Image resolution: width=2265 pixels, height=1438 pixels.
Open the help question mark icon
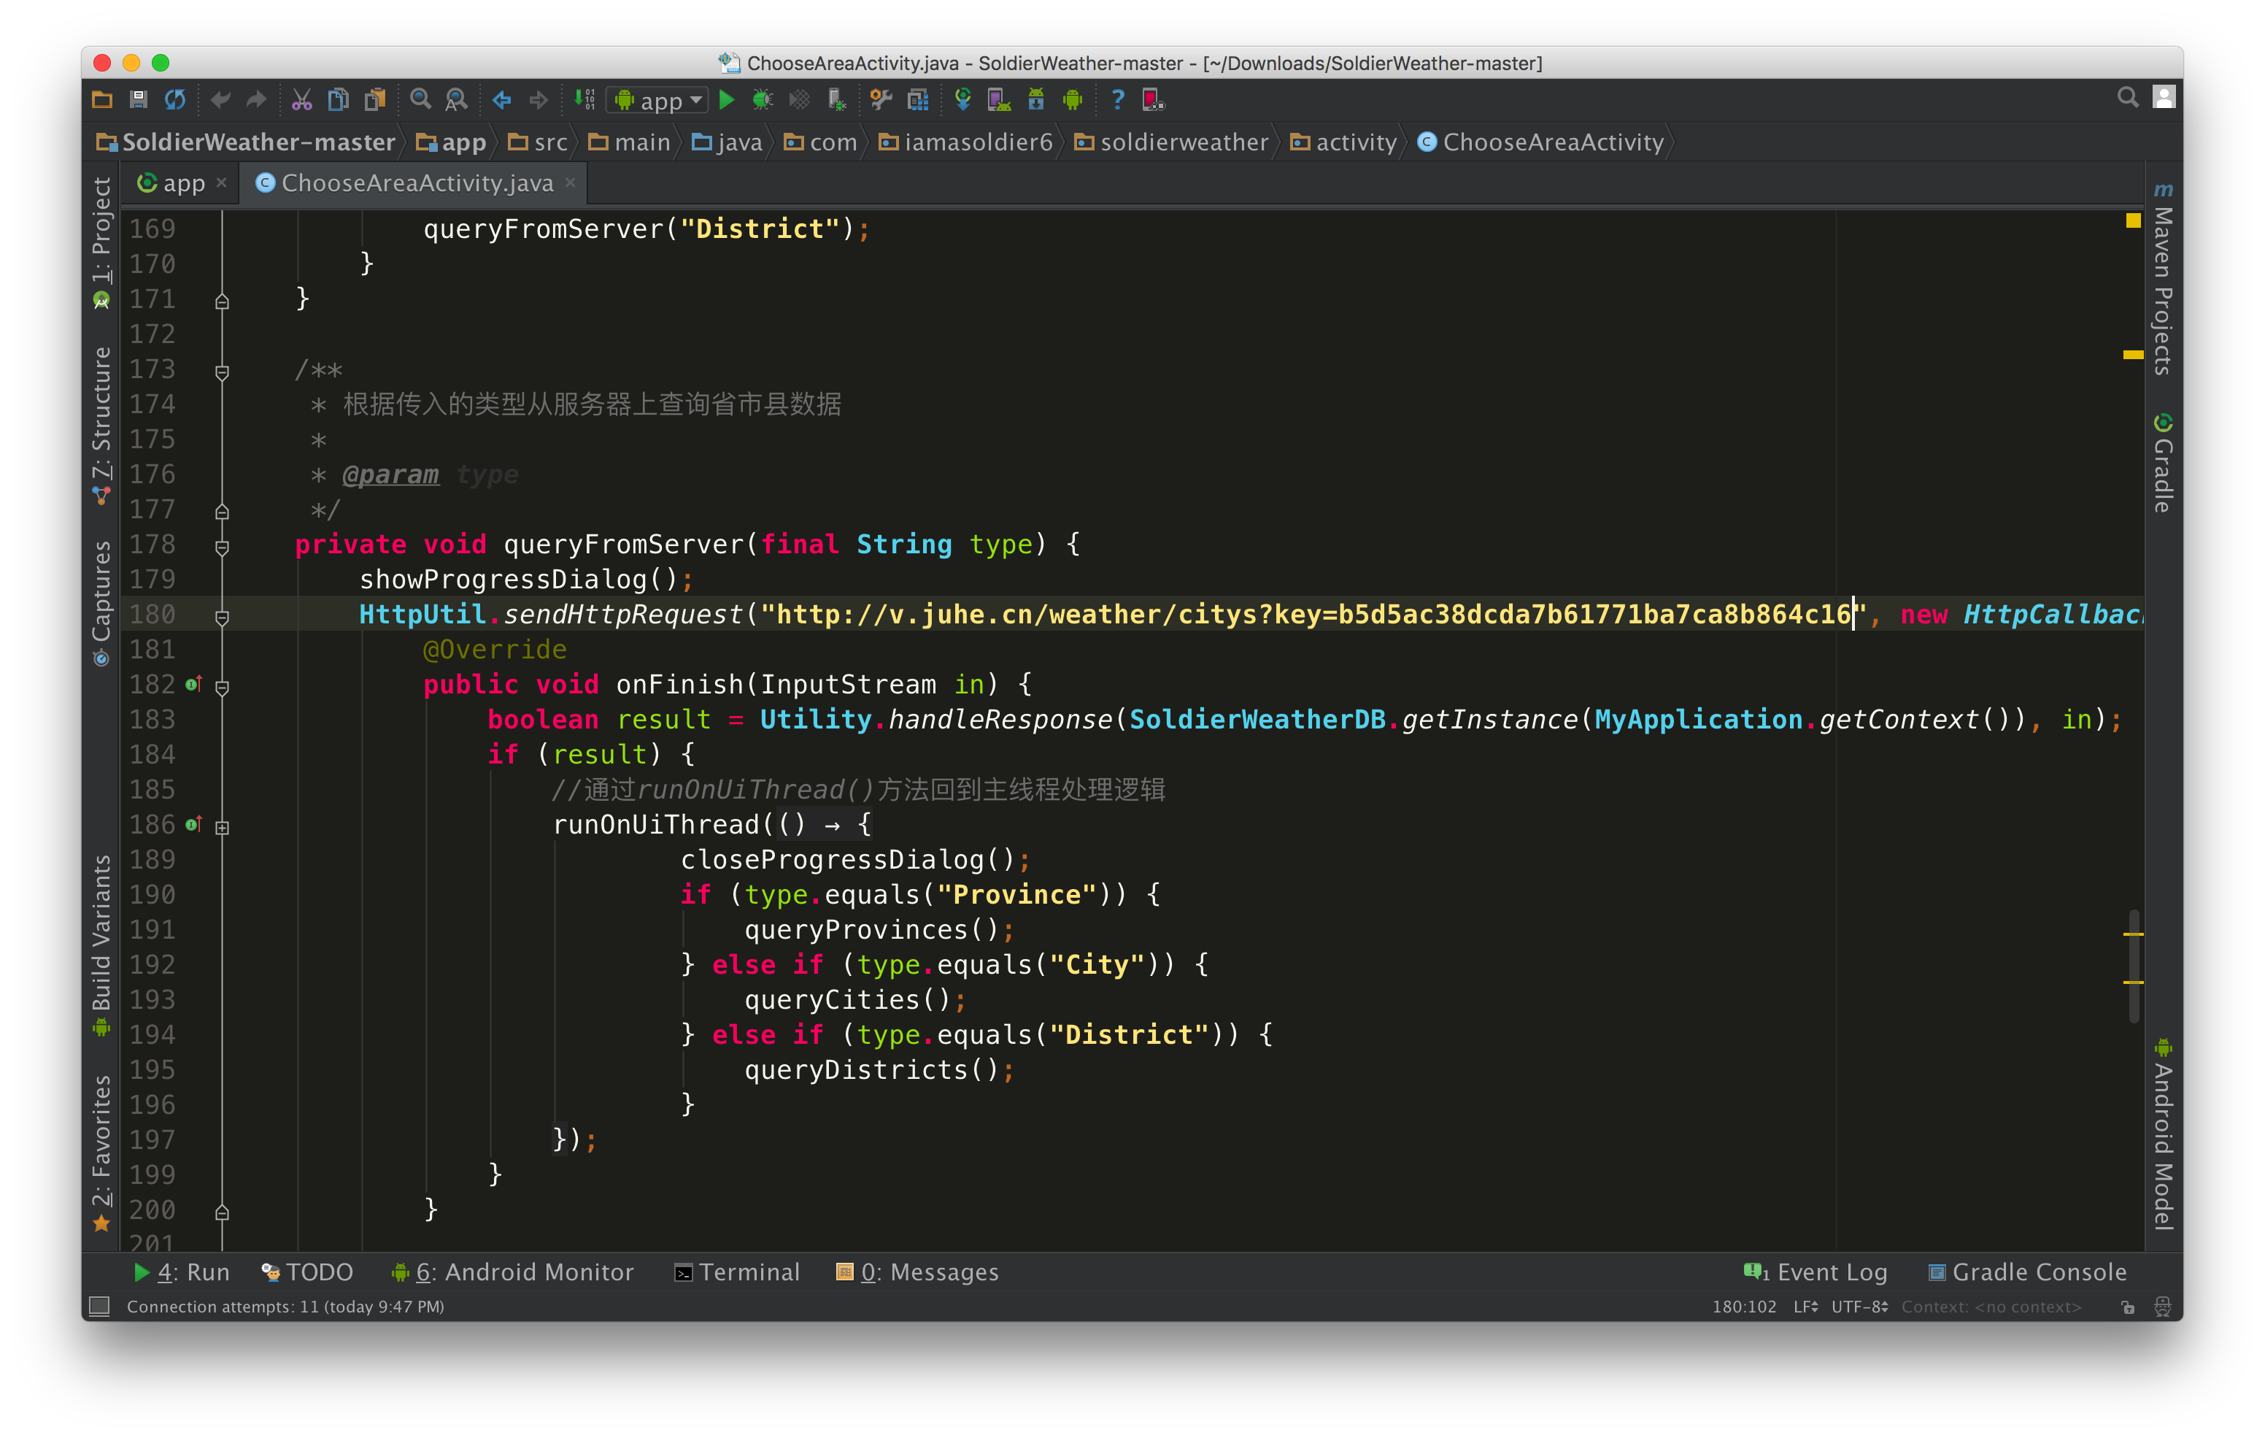click(x=1117, y=100)
